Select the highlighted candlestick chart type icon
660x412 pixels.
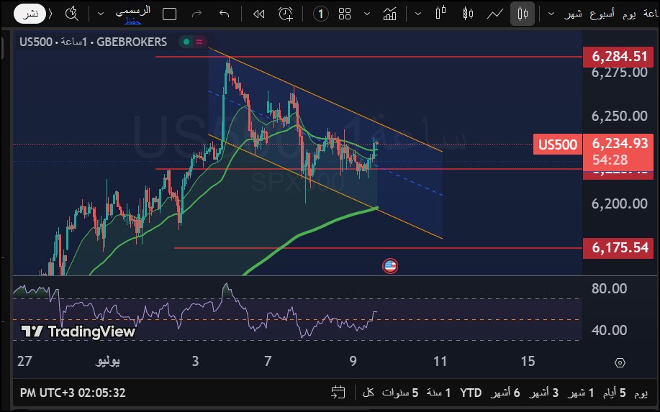click(523, 14)
